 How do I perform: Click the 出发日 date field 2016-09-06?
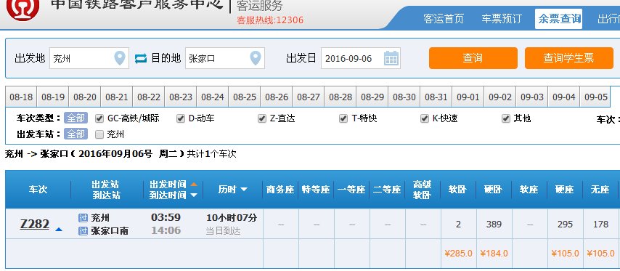click(361, 58)
